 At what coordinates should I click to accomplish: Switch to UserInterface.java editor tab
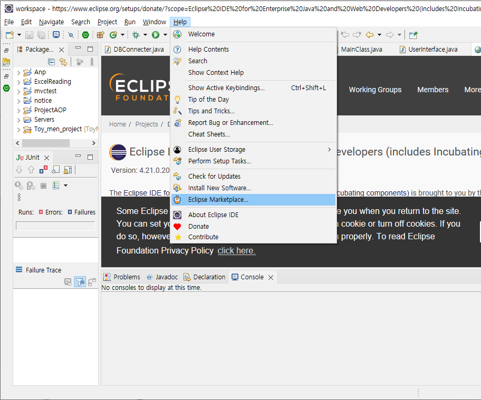point(429,50)
